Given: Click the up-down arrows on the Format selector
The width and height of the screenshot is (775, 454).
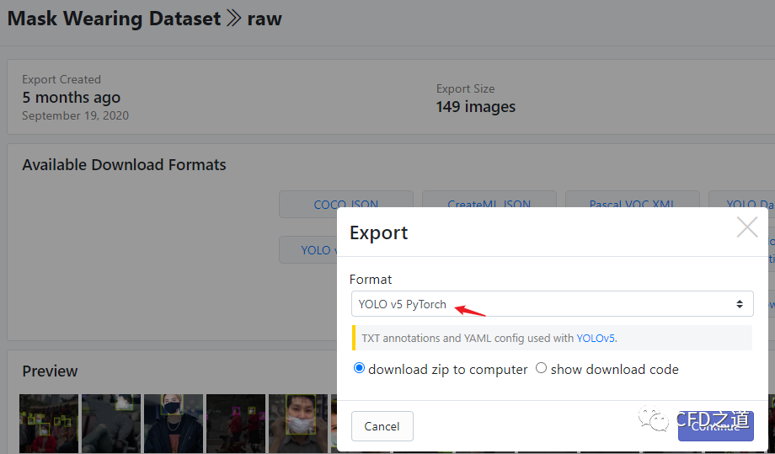Looking at the screenshot, I should (739, 304).
